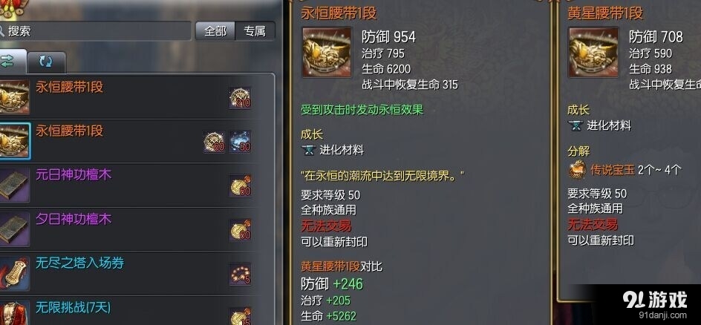Click the 210 cost coin icon

click(x=241, y=98)
